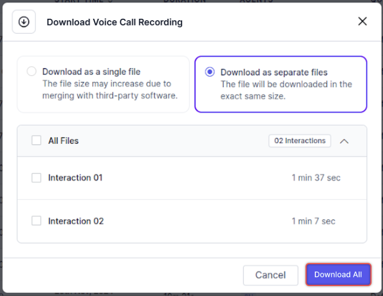The height and width of the screenshot is (296, 383).
Task: Click the download icon in the dialog header
Action: (24, 22)
